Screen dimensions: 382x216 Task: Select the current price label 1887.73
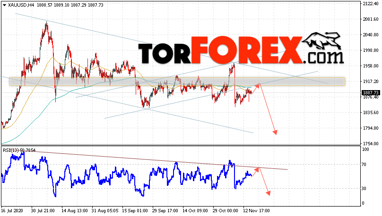click(370, 93)
